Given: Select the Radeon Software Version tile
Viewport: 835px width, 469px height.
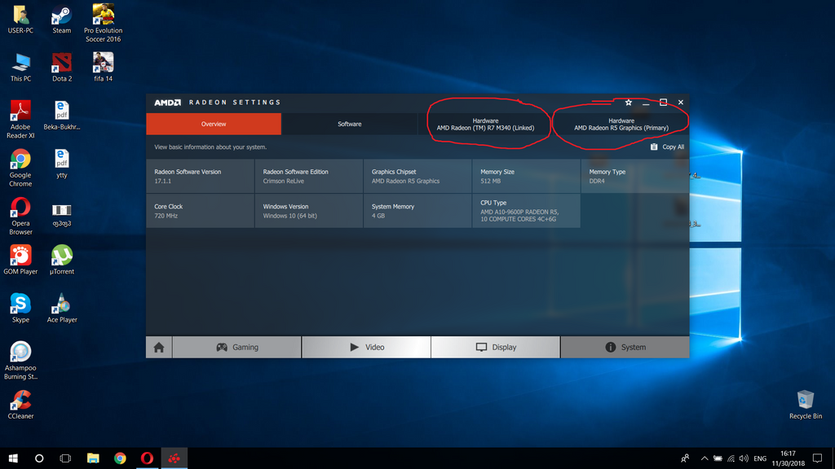Looking at the screenshot, I should click(201, 176).
